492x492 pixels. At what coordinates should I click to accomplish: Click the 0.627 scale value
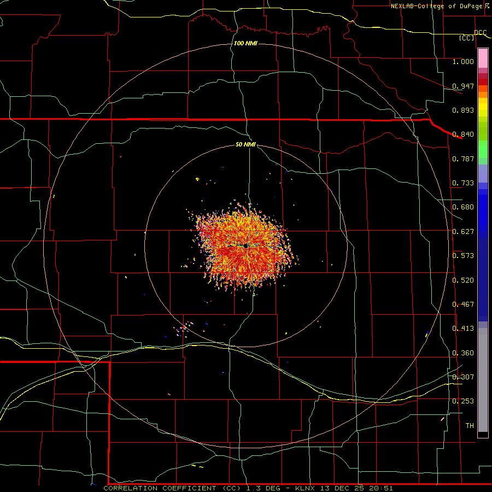(463, 232)
